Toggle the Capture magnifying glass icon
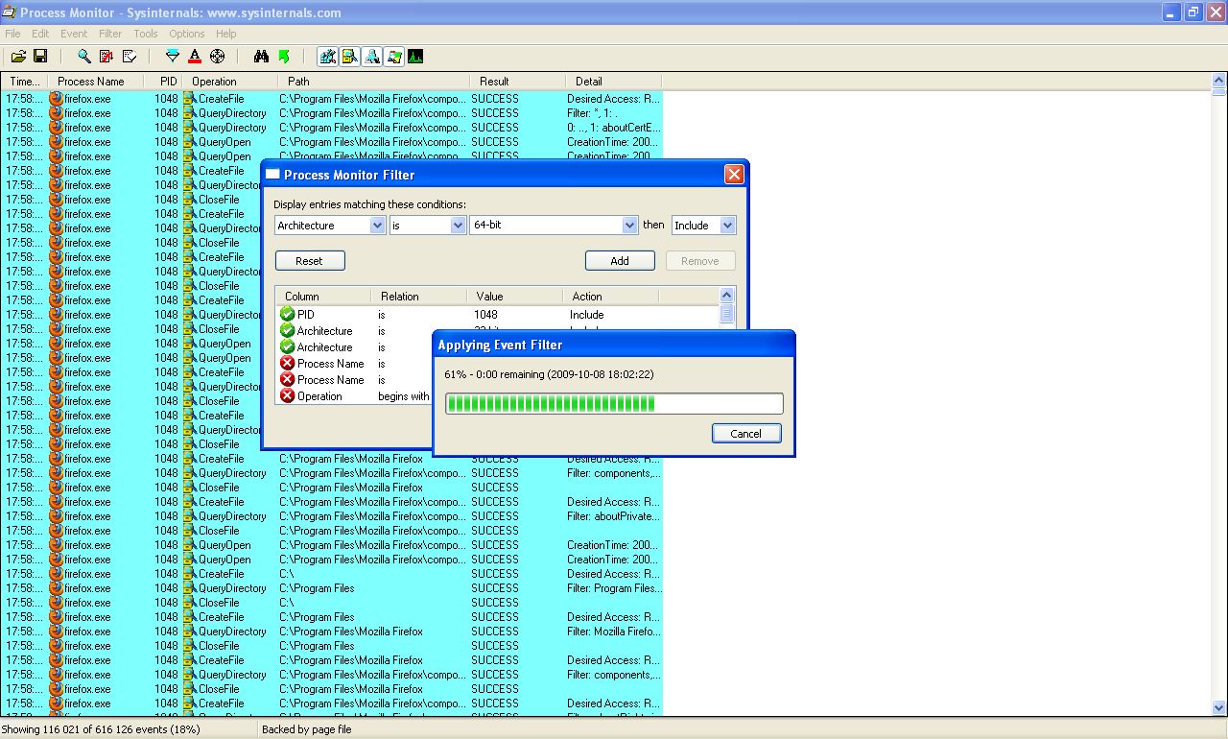 [x=84, y=57]
